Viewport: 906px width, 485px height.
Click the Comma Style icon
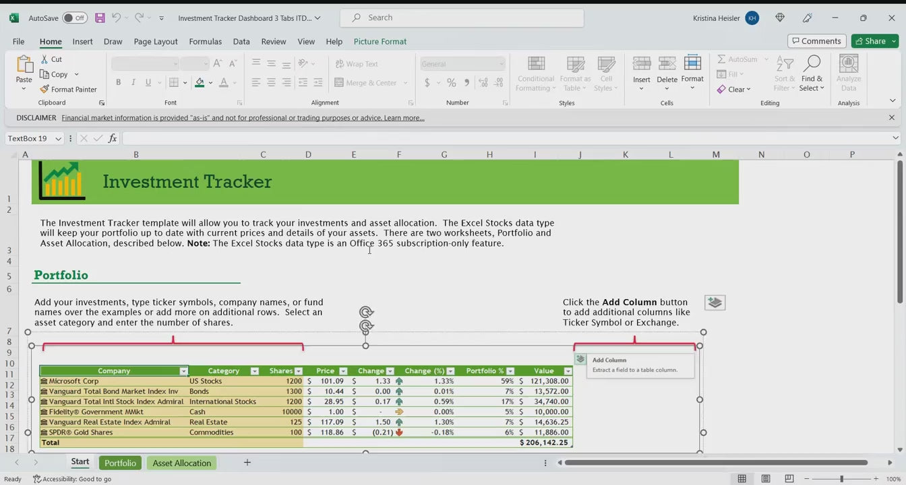pos(466,83)
